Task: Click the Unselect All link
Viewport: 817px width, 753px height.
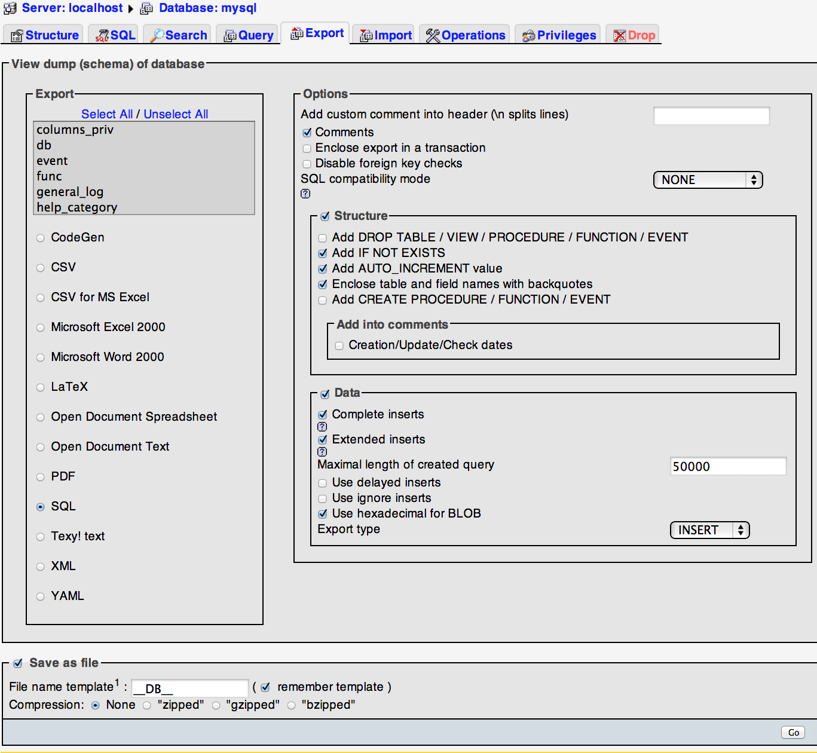Action: (176, 114)
